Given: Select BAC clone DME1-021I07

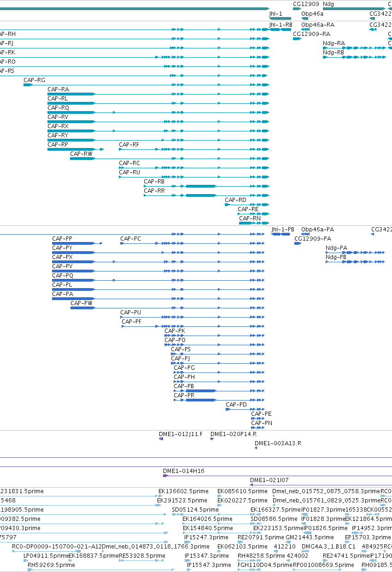Looking at the screenshot, I should click(x=269, y=480).
